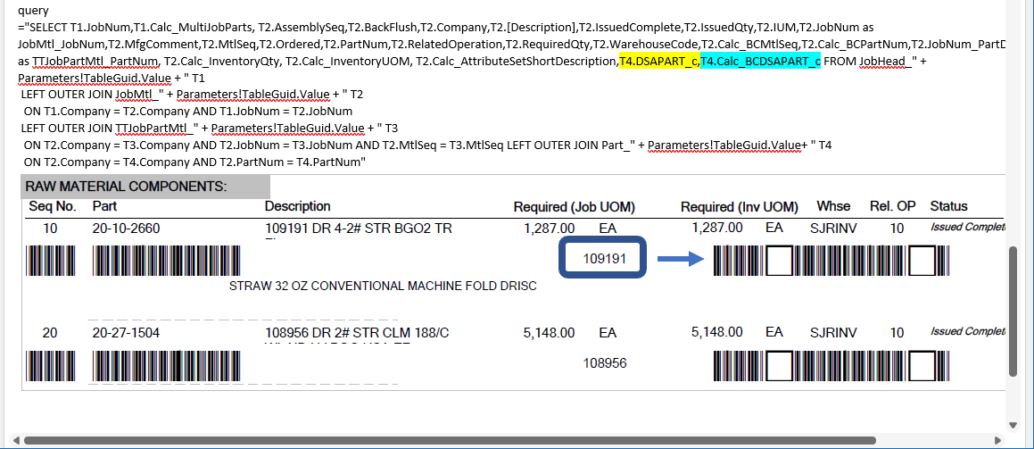Click the "LEFT OUTER JOIN JobMtl_" line
This screenshot has height=449, width=1034.
pos(192,95)
